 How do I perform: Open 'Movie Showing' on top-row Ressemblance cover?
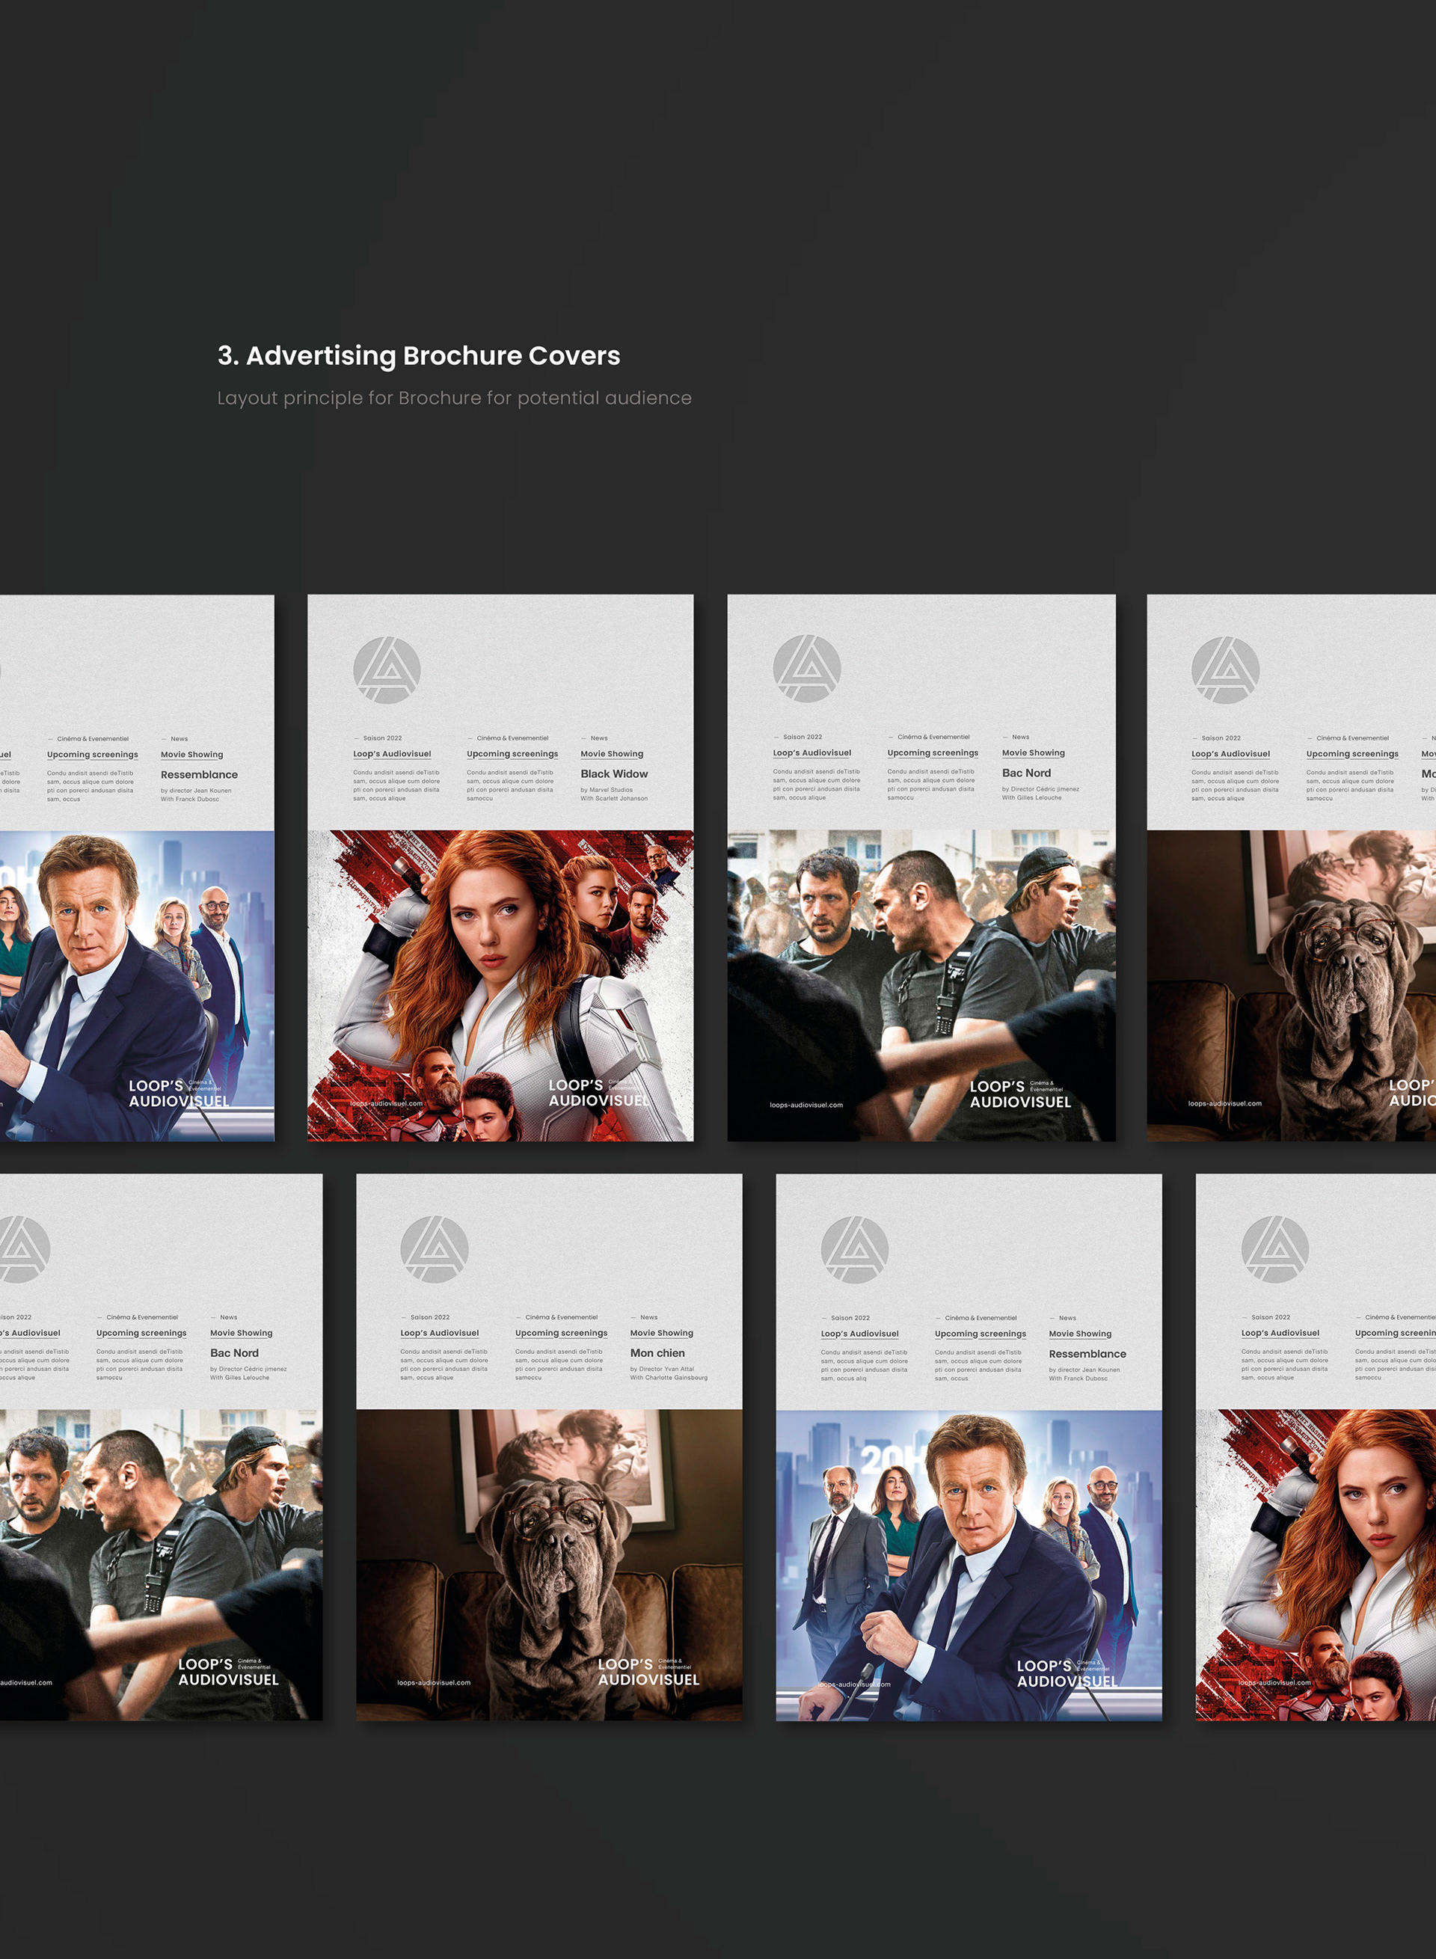click(x=192, y=755)
